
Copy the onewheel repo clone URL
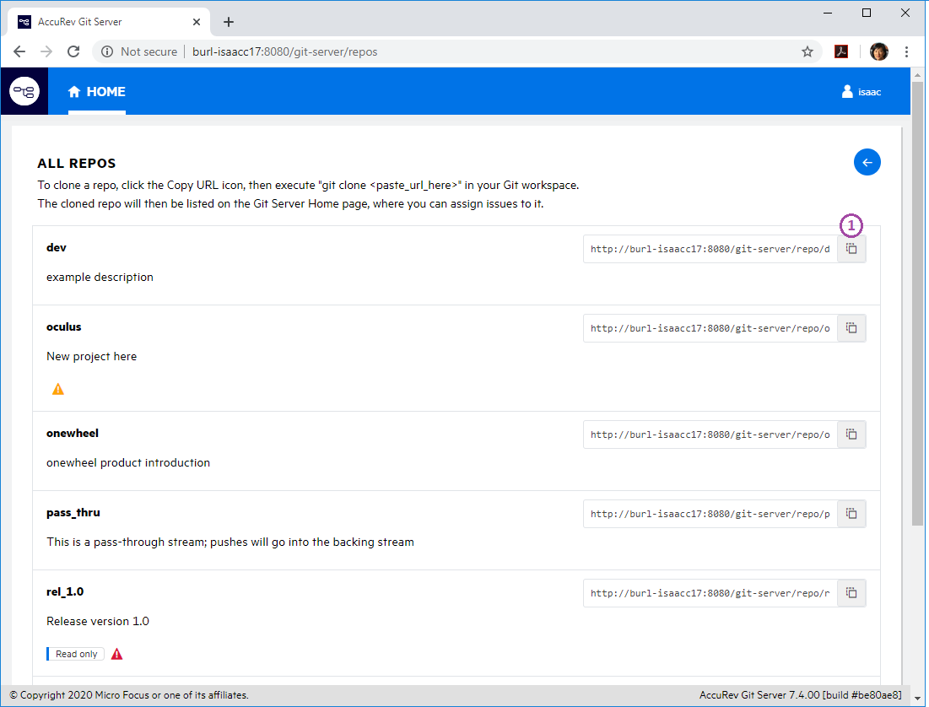pyautogui.click(x=851, y=434)
